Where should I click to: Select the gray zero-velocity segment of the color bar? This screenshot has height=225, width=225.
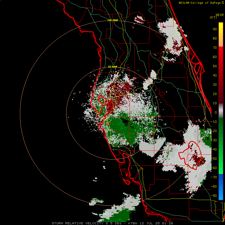click(221, 111)
